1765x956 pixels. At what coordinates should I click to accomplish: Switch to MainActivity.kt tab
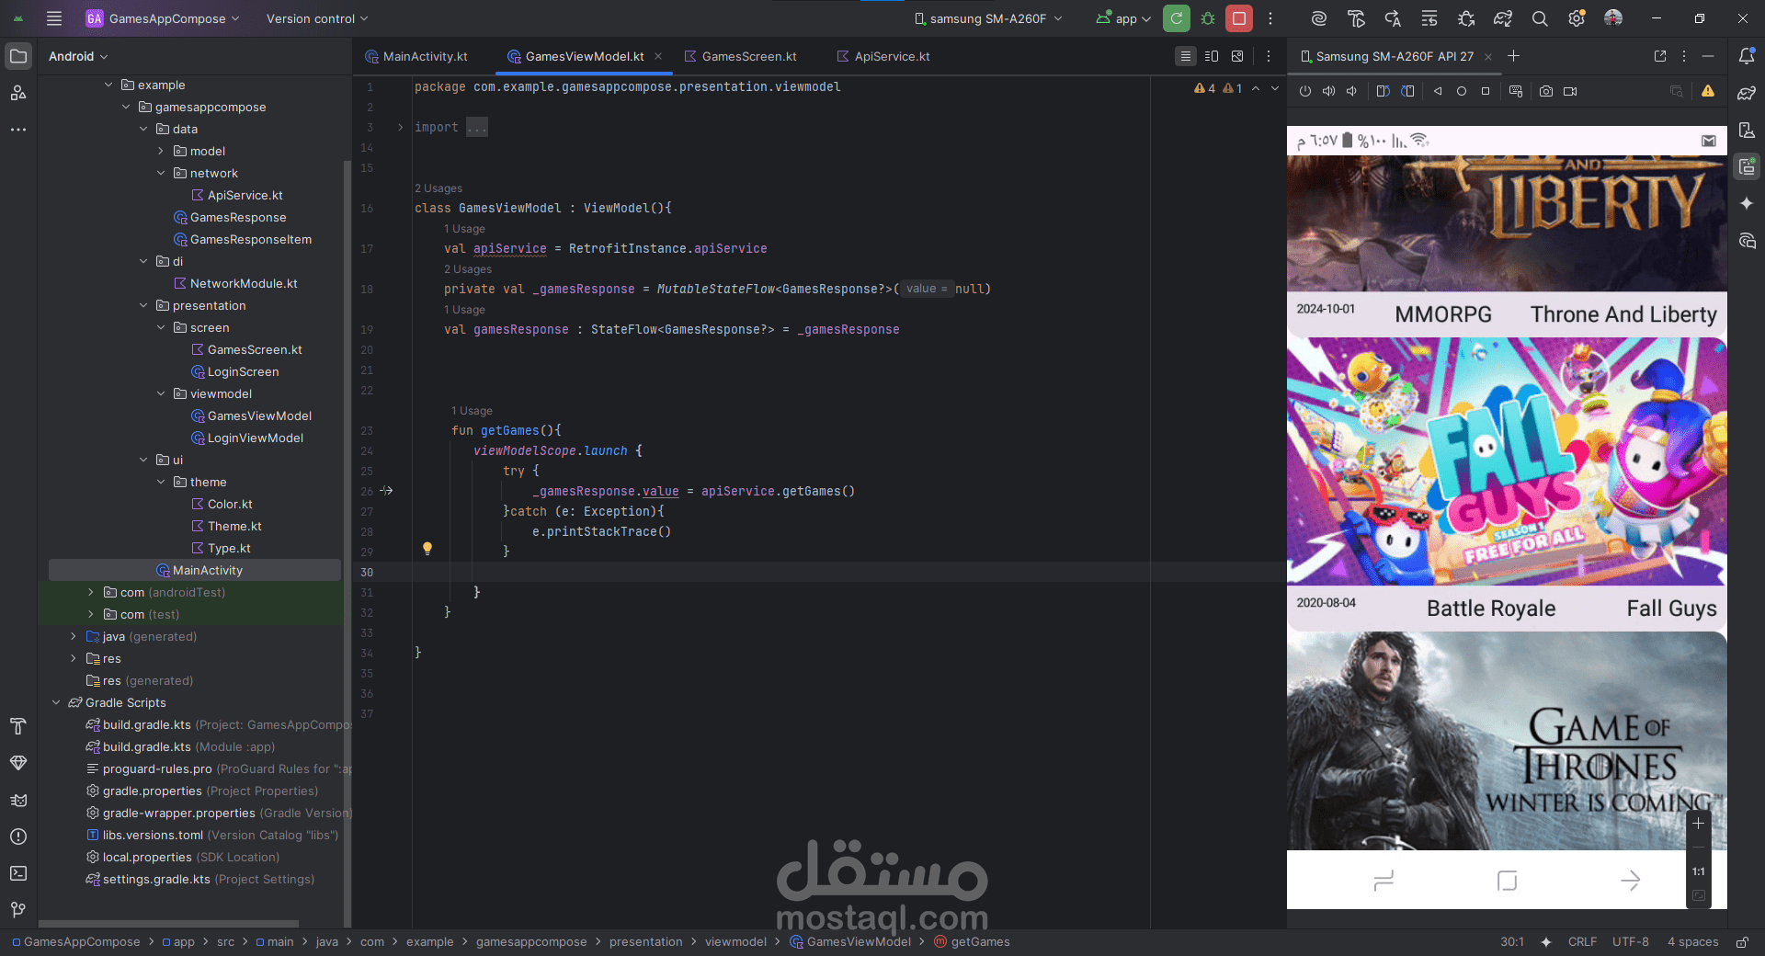click(x=416, y=56)
